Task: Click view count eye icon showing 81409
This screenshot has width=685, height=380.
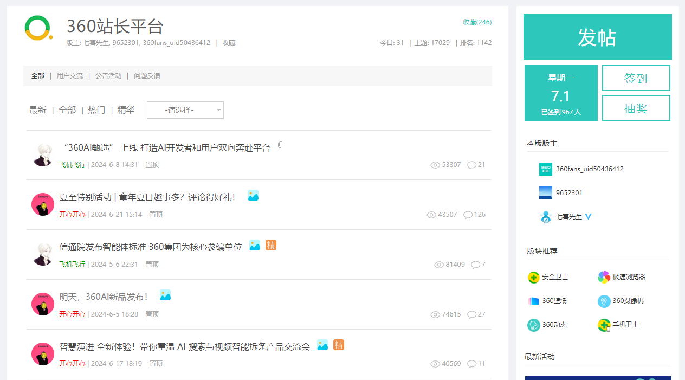Action: [x=439, y=265]
